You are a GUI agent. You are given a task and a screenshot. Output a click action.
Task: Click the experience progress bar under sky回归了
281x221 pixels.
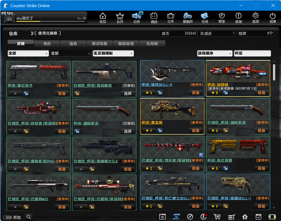click(51, 21)
